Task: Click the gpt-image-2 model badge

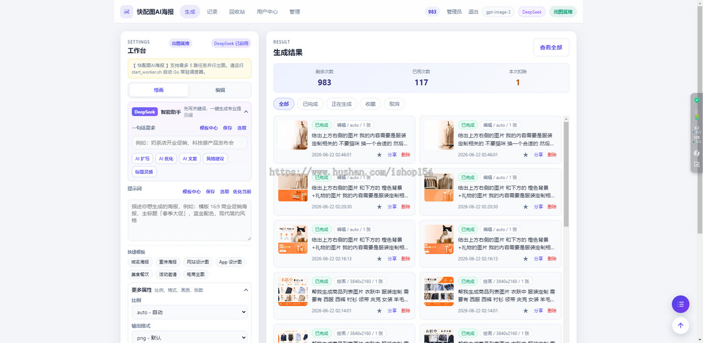Action: pos(498,12)
